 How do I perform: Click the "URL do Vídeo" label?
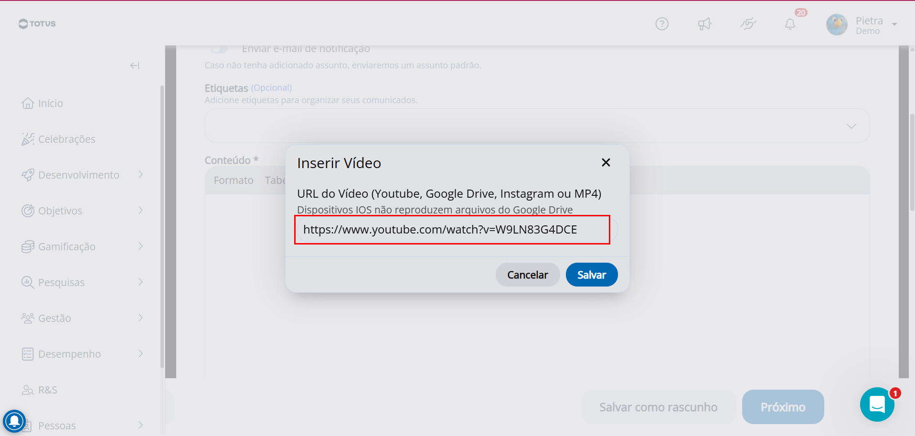point(449,193)
